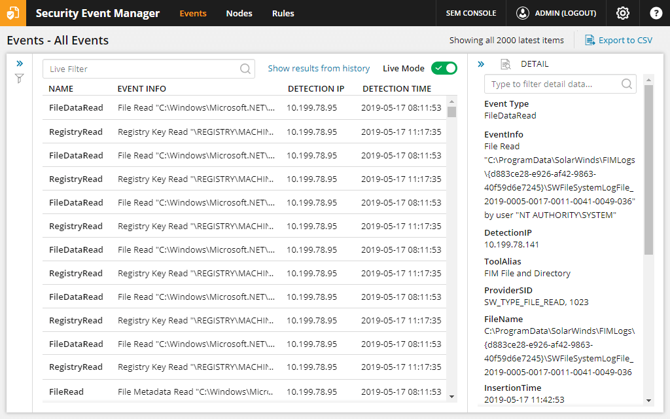Collapse the DETAIL panel with double chevron
Image resolution: width=670 pixels, height=419 pixels.
481,64
